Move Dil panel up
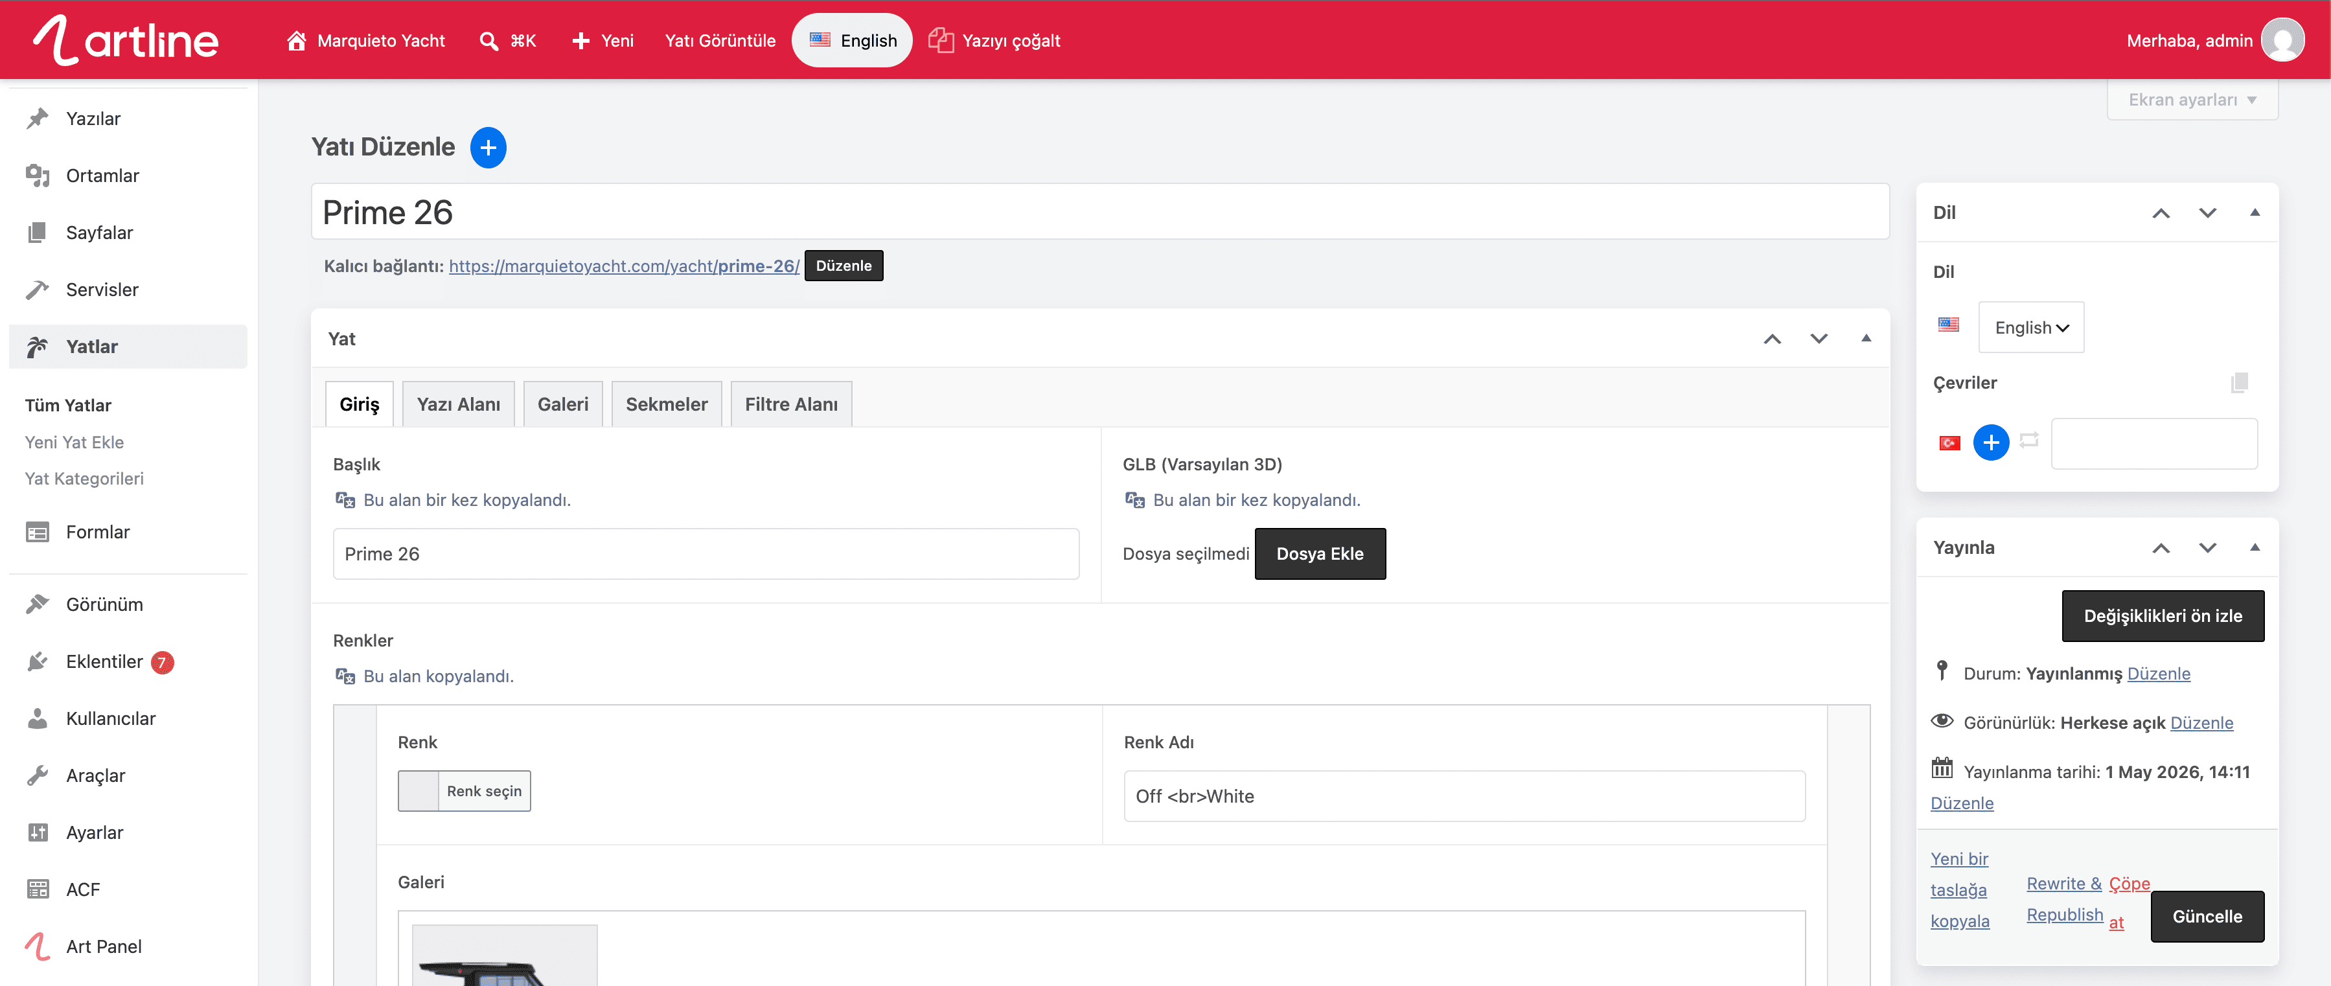 click(x=2161, y=212)
